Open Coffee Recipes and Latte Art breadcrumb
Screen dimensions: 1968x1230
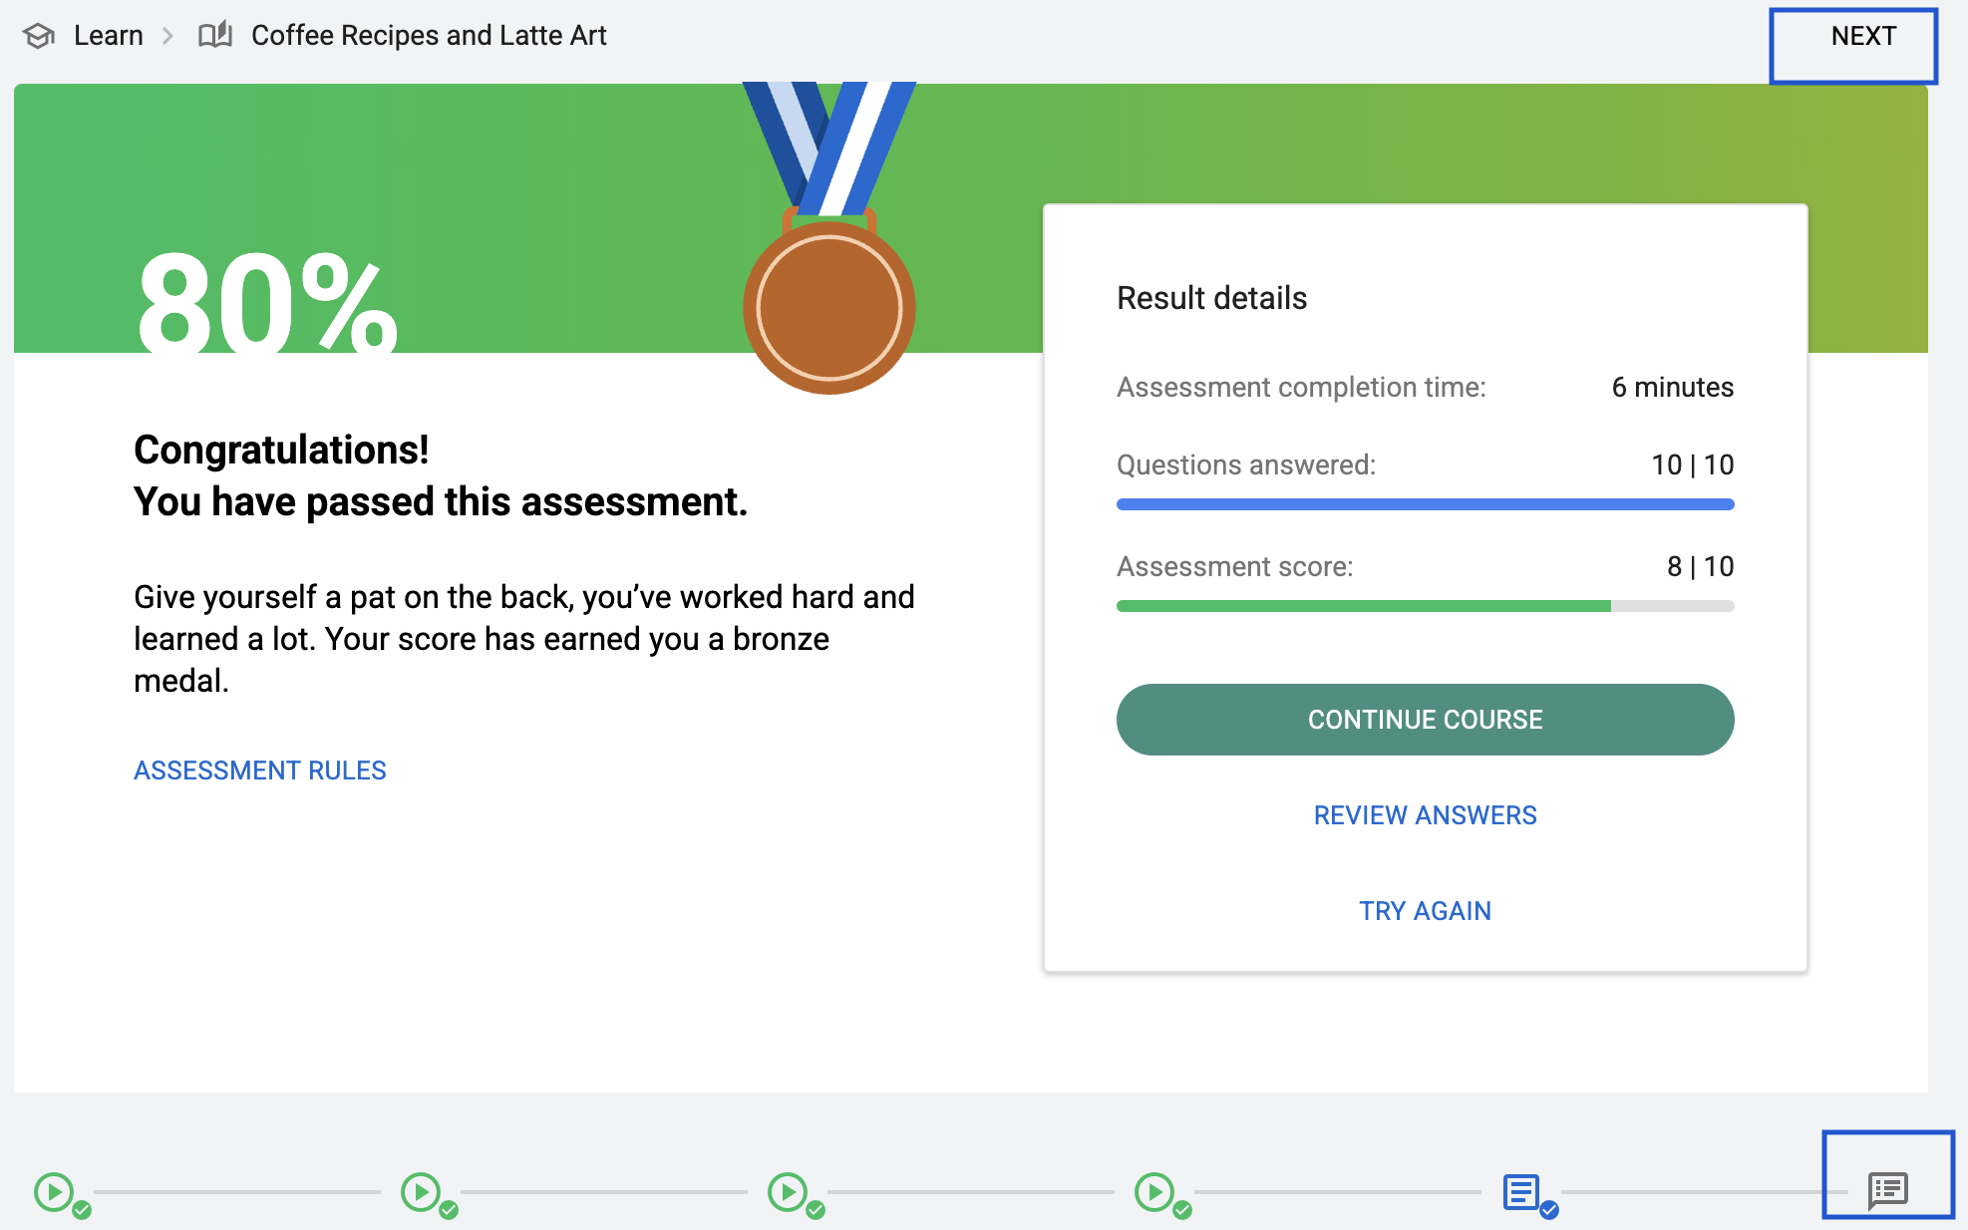[x=429, y=36]
